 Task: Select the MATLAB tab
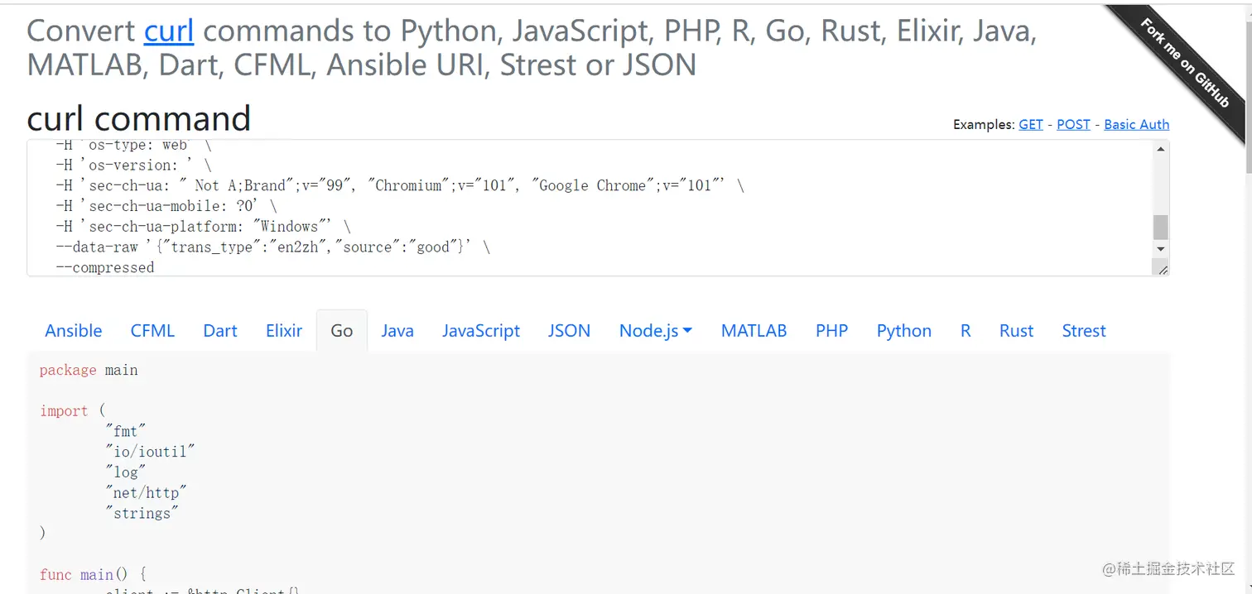[754, 331]
